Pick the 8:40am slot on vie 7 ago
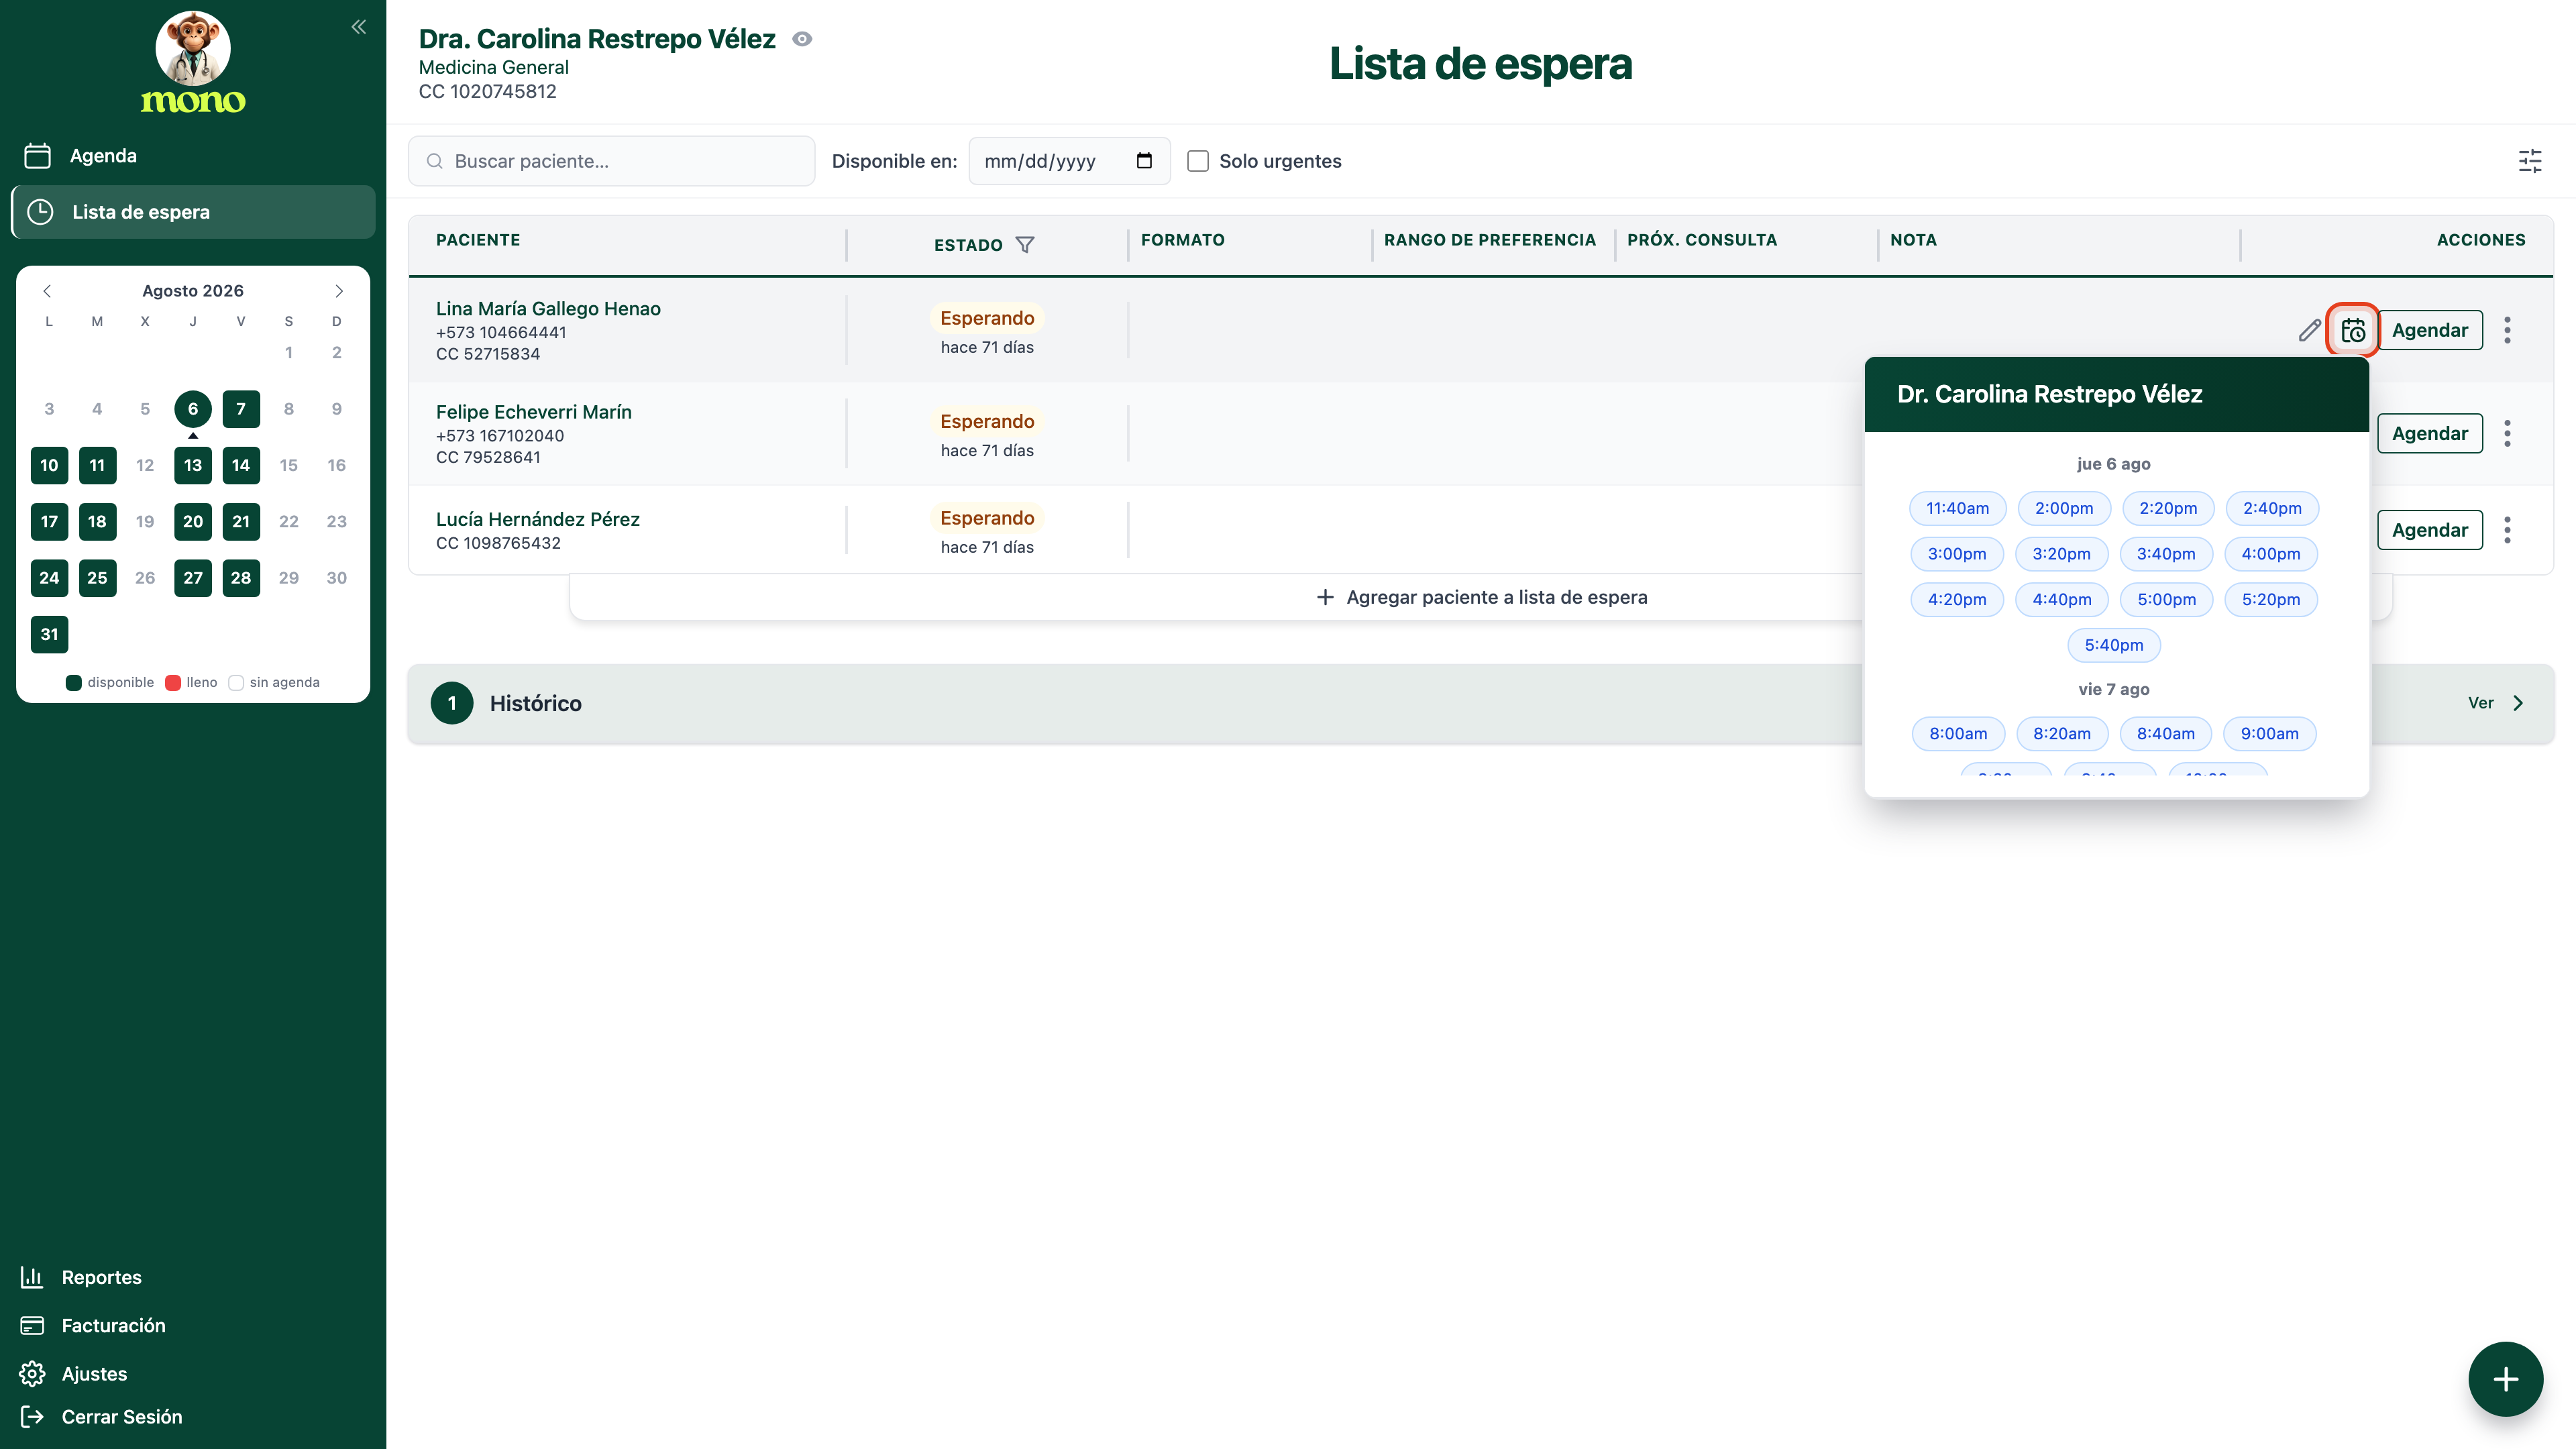The image size is (2576, 1449). [x=2165, y=734]
